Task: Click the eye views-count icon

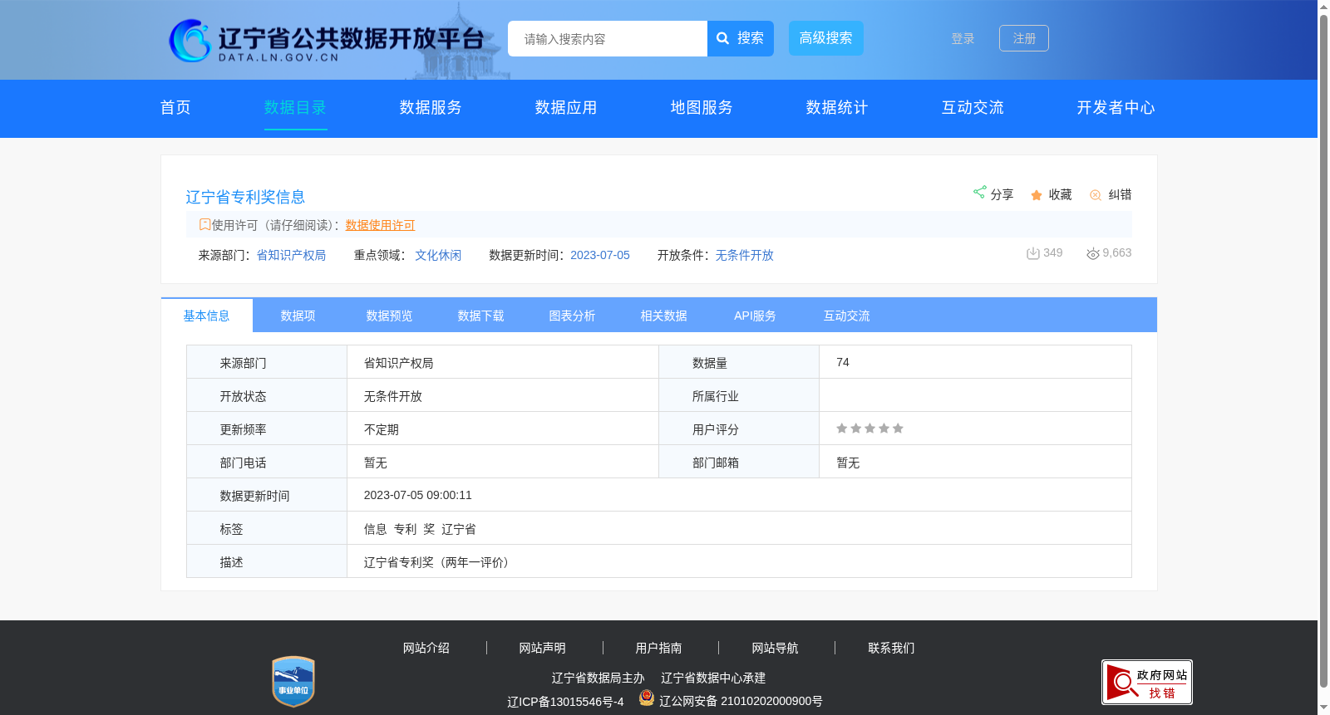Action: (x=1093, y=253)
